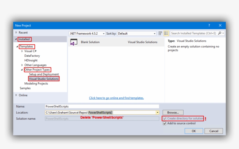Close the New Project dialog
239x149 pixels.
click(x=220, y=25)
